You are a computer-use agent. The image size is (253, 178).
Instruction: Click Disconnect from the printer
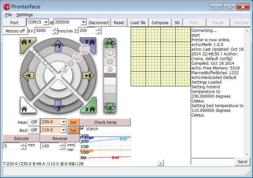click(99, 23)
